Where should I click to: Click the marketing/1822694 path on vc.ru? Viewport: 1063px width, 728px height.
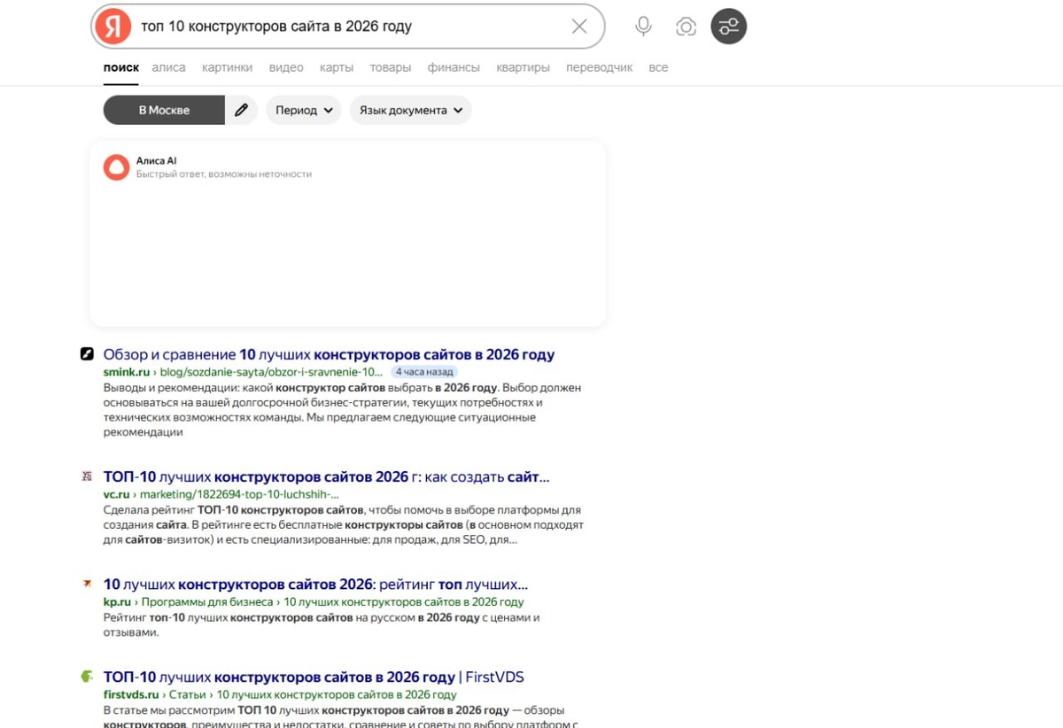pos(239,494)
